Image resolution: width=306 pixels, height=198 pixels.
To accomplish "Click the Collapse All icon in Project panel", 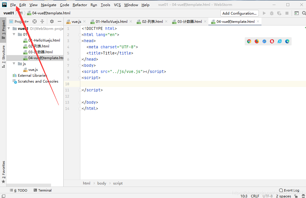I will pyautogui.click(x=42, y=21).
